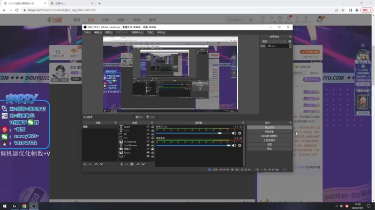This screenshot has width=375, height=210.
Task: Open 游戏 dropdown in Douyu navigation
Action: pos(137,20)
